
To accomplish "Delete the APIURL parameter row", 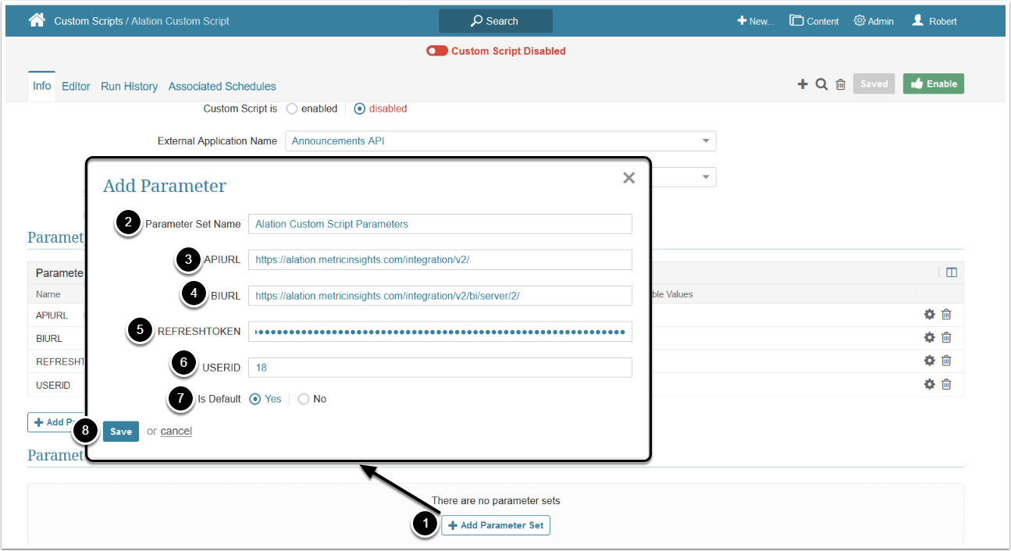I will pyautogui.click(x=946, y=315).
